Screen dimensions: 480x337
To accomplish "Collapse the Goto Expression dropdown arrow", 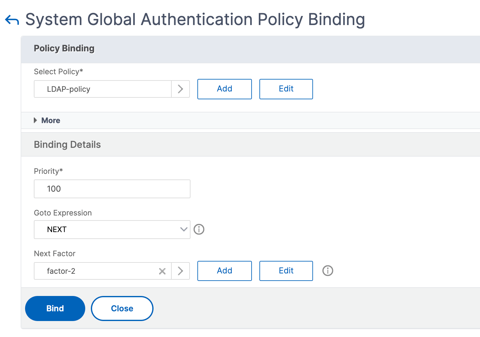I will [x=184, y=229].
